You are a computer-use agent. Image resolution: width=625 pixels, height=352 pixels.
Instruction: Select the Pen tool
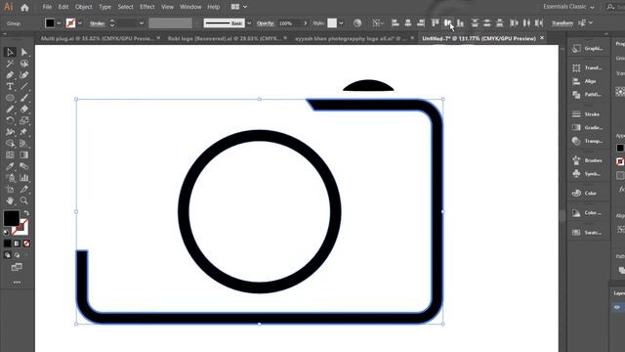(10, 75)
